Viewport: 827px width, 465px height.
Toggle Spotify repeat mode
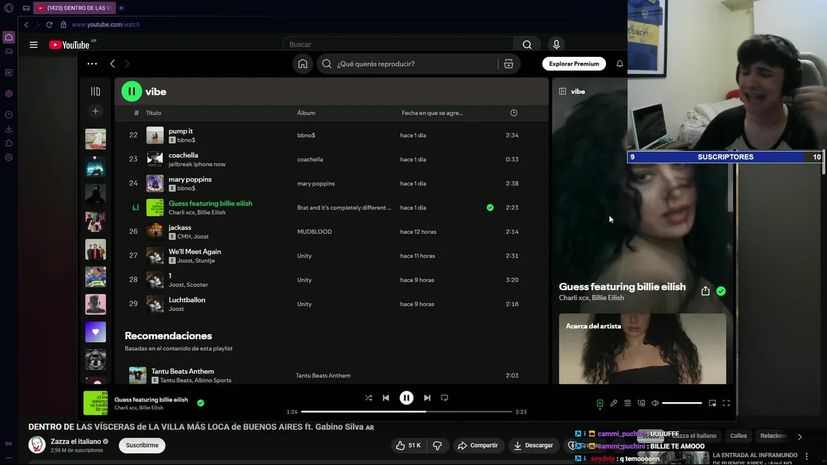(x=445, y=398)
